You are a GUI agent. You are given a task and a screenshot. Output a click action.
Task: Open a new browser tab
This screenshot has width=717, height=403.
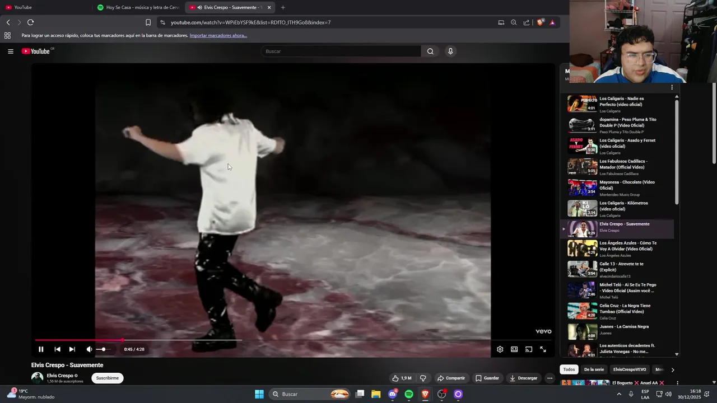click(x=283, y=7)
